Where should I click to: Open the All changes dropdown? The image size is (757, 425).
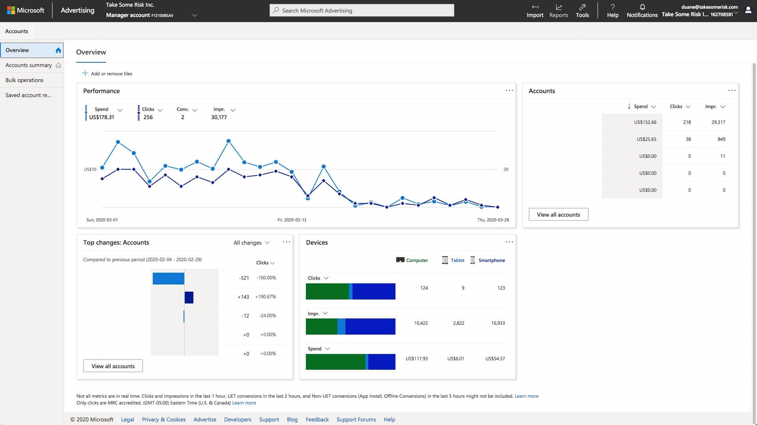tap(251, 243)
